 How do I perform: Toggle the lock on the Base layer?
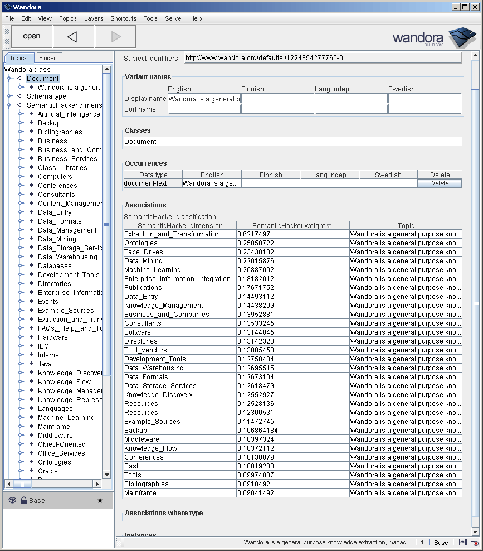pos(24,500)
